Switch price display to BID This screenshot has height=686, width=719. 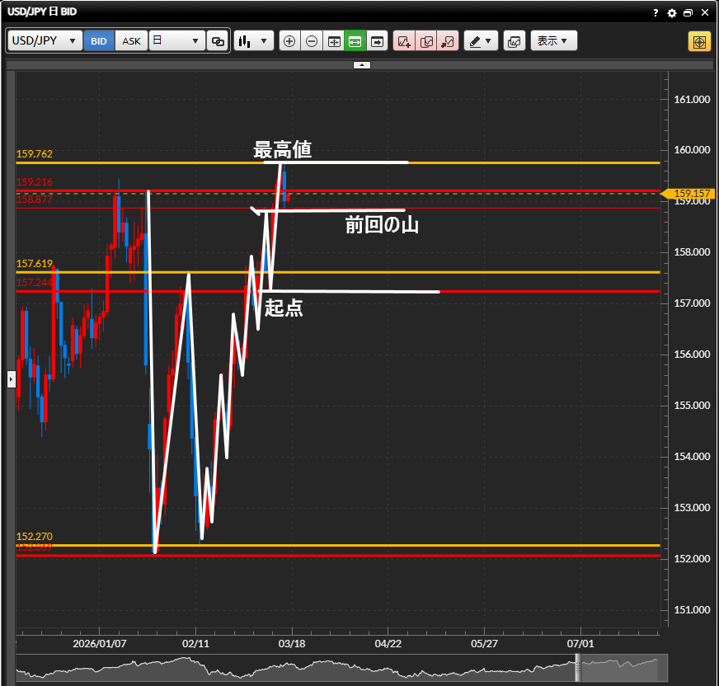pyautogui.click(x=99, y=40)
